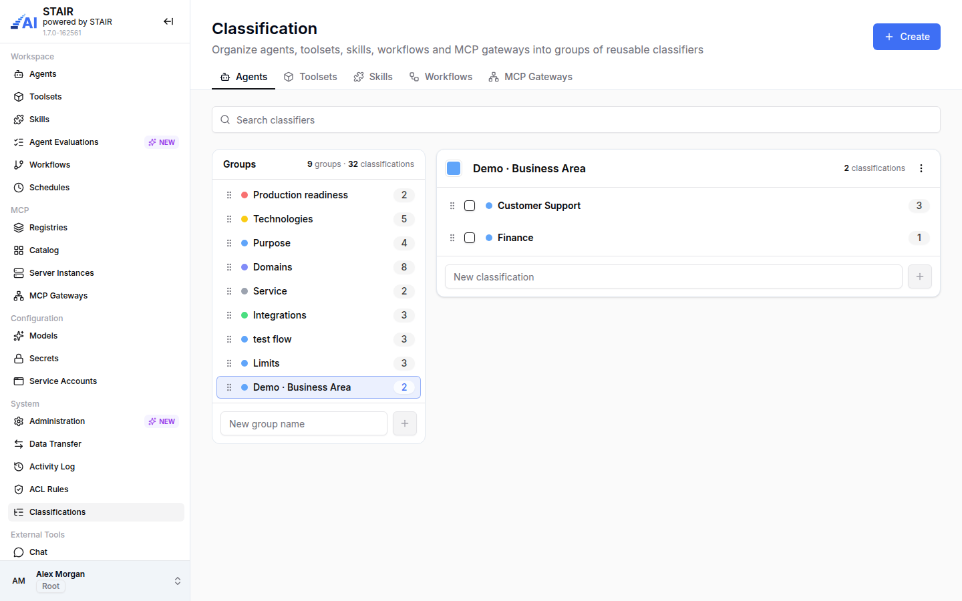Check the Finance checkbox

click(470, 238)
